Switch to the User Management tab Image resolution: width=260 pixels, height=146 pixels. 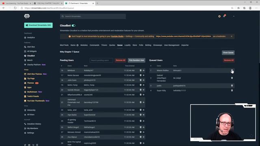(x=171, y=45)
